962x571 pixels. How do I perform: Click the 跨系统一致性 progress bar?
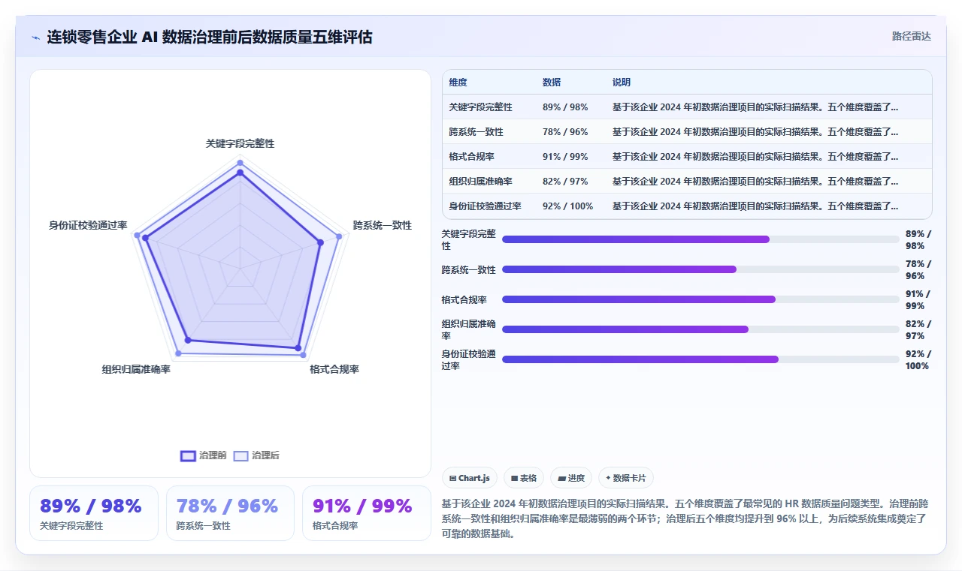(700, 269)
